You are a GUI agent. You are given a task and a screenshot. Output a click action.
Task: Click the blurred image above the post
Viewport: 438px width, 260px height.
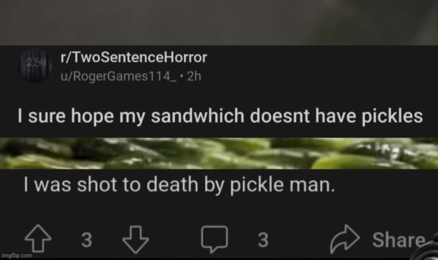pos(219,22)
